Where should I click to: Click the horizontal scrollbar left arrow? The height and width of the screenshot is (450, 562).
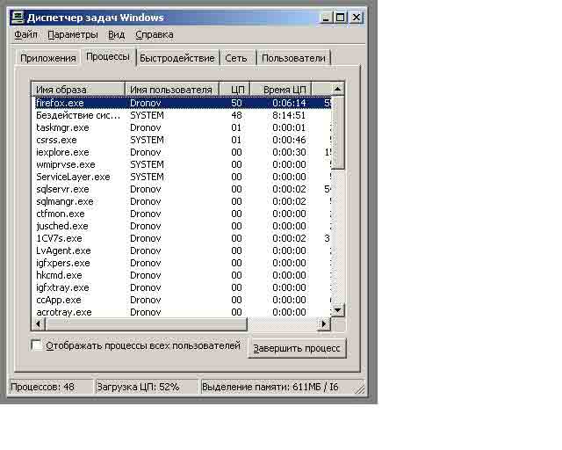tap(37, 324)
